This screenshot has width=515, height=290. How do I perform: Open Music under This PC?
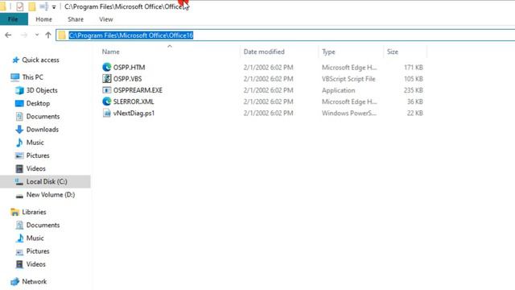(x=35, y=143)
